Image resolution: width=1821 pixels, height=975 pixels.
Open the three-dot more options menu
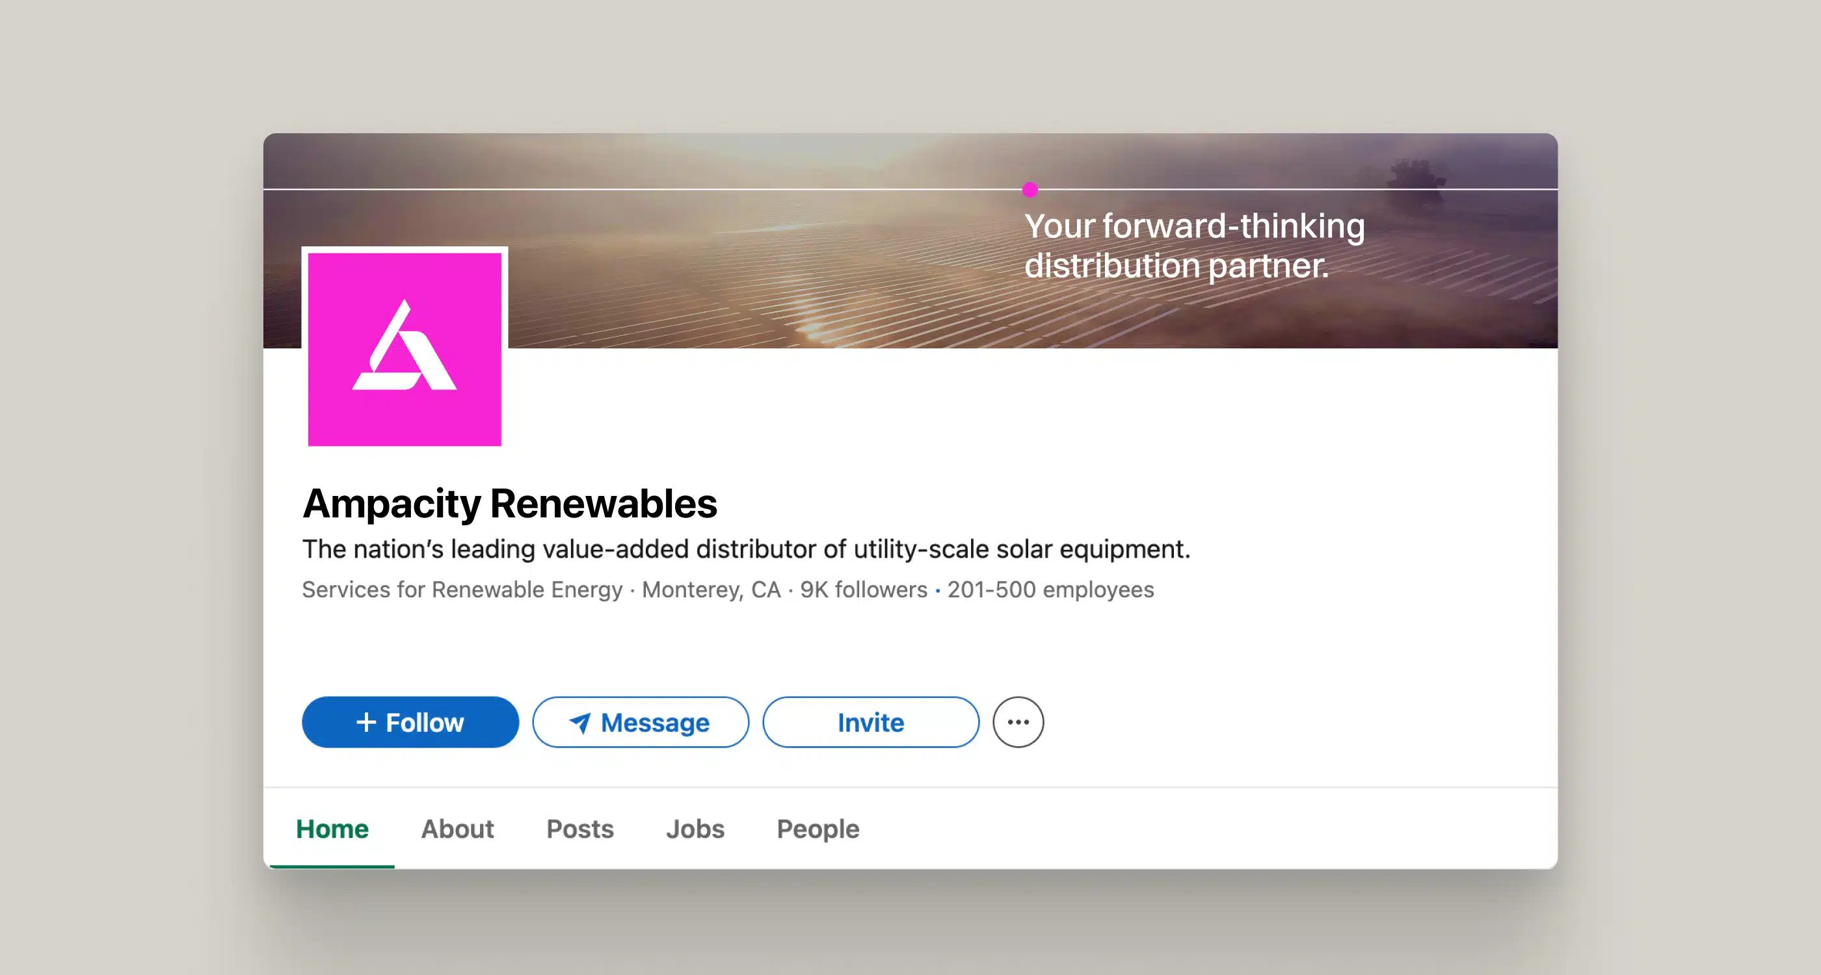click(x=1017, y=722)
